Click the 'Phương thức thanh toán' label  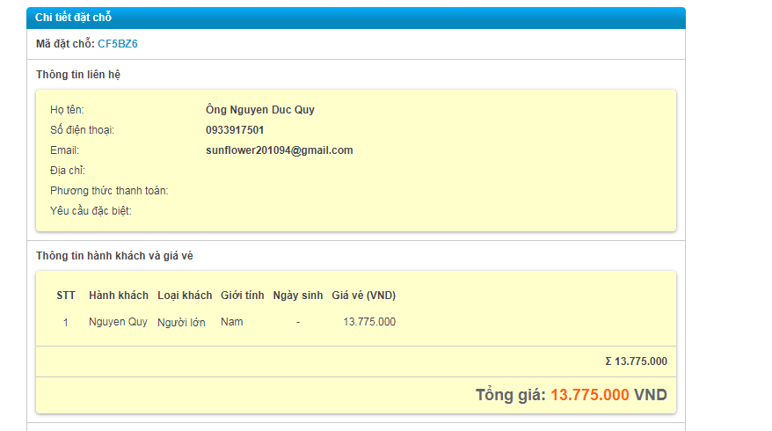coord(109,191)
